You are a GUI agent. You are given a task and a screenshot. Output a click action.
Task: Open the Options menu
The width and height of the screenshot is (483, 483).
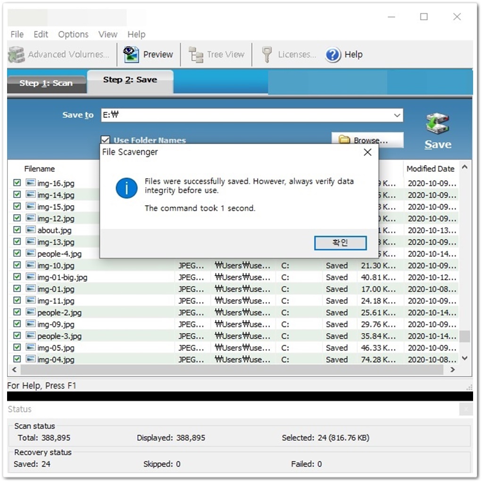(x=73, y=34)
